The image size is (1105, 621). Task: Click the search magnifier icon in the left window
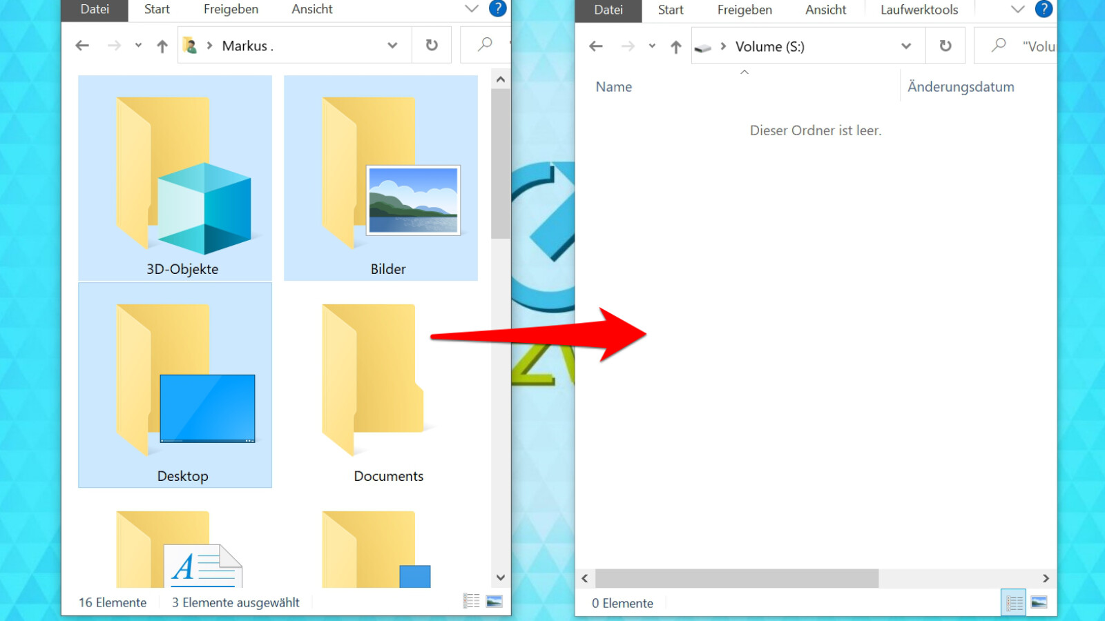click(483, 45)
